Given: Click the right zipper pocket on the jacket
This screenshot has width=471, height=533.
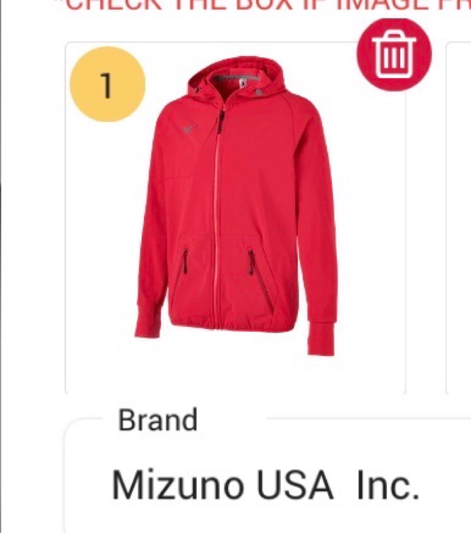Looking at the screenshot, I should 261,281.
